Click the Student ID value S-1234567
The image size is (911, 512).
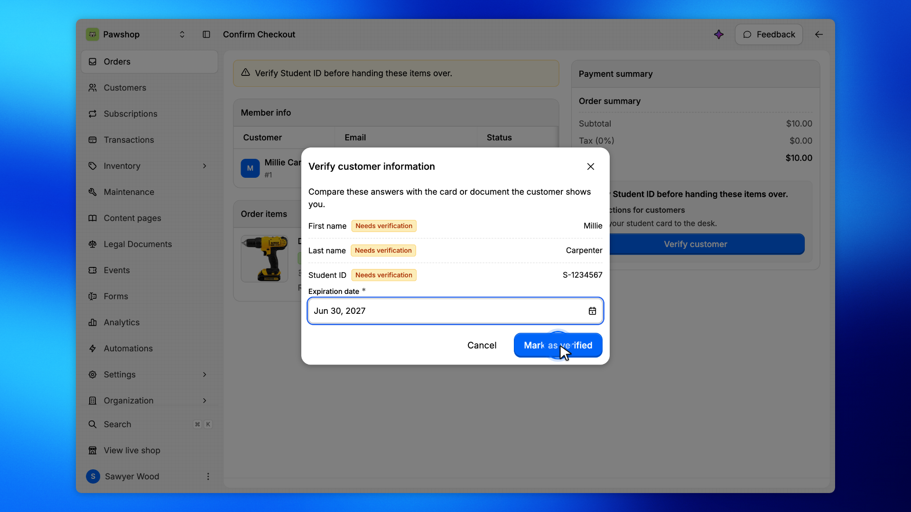(x=582, y=275)
